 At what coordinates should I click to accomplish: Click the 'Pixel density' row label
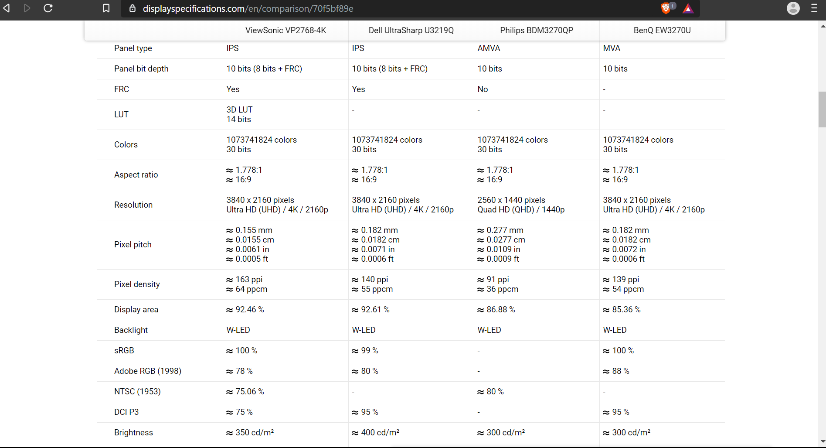(137, 284)
